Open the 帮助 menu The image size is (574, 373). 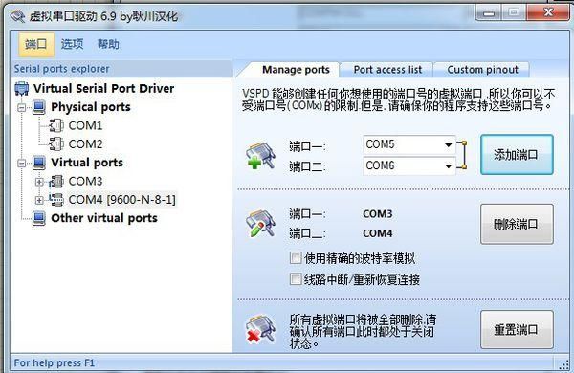108,44
